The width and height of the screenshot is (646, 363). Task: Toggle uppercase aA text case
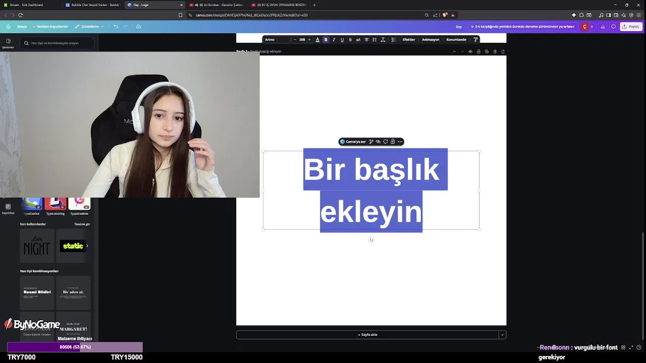[x=358, y=40]
